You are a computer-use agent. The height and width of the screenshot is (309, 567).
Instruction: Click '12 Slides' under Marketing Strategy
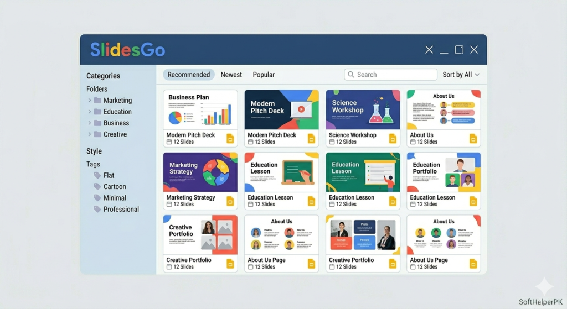click(183, 205)
